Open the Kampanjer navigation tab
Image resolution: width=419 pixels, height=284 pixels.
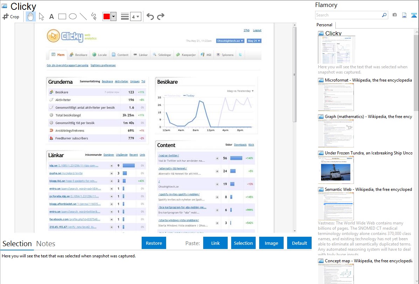(x=186, y=55)
